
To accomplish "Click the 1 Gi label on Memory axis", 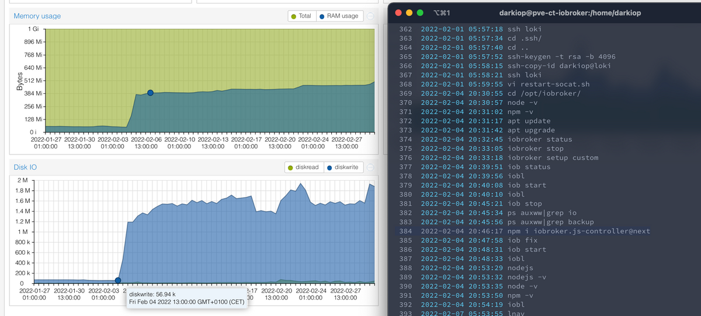I will point(34,29).
